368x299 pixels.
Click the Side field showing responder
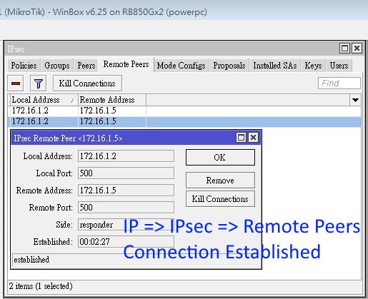[126, 225]
